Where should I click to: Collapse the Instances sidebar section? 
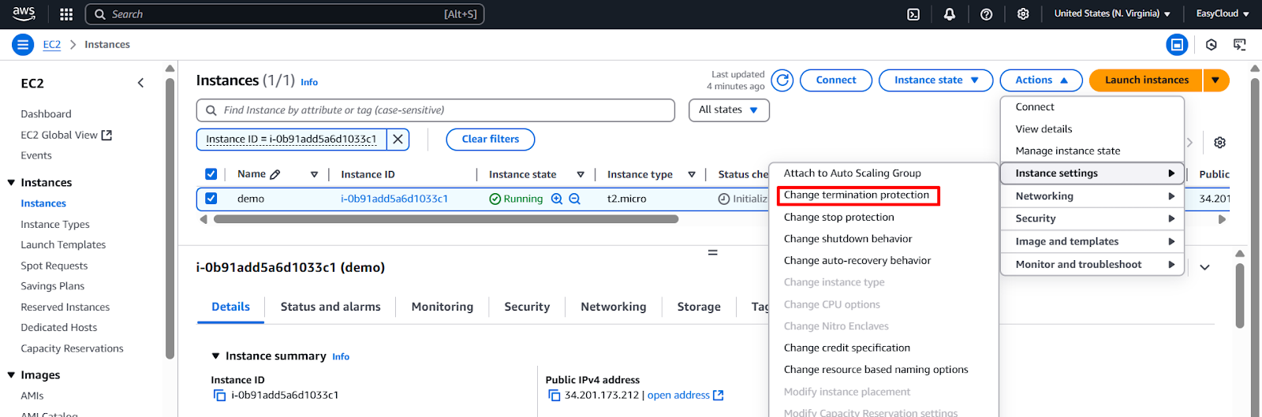point(11,183)
